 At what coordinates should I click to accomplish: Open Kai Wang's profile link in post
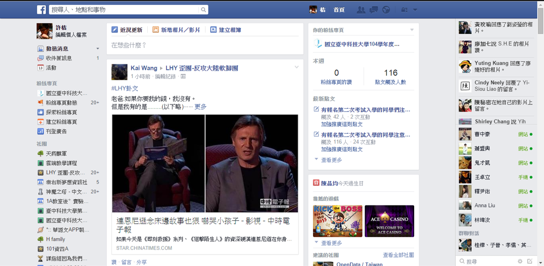click(144, 68)
